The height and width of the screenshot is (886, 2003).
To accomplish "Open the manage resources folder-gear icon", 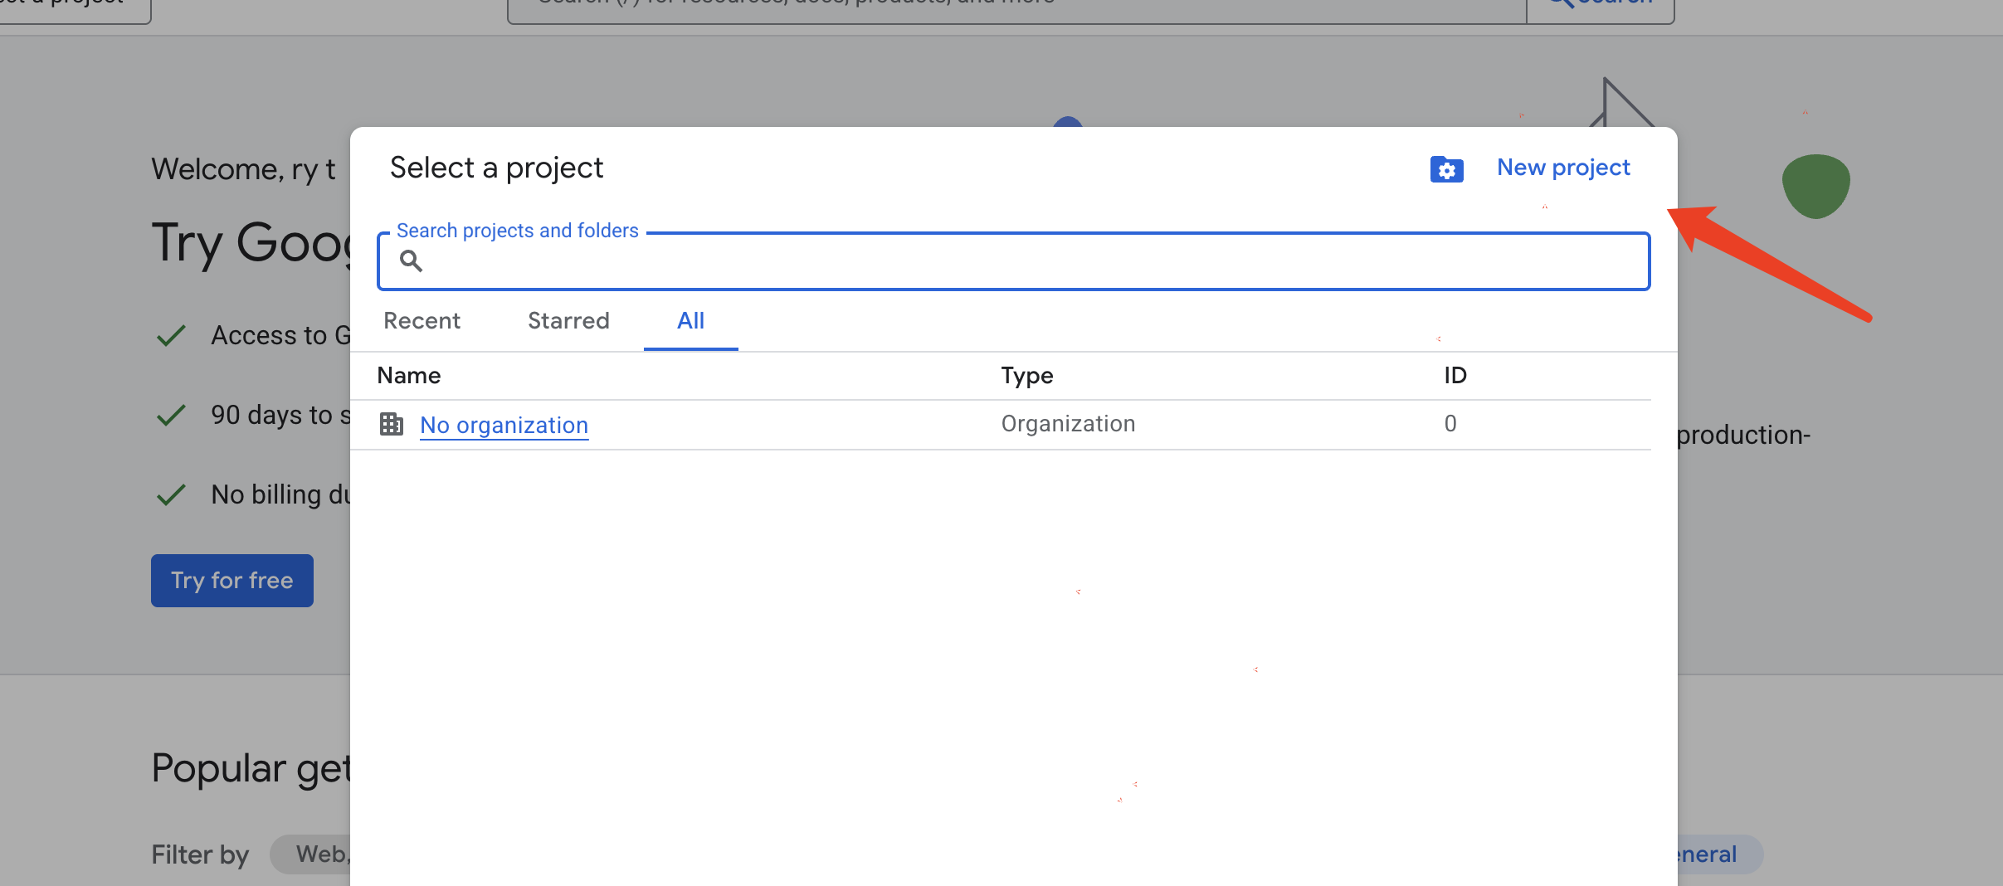I will click(1446, 169).
